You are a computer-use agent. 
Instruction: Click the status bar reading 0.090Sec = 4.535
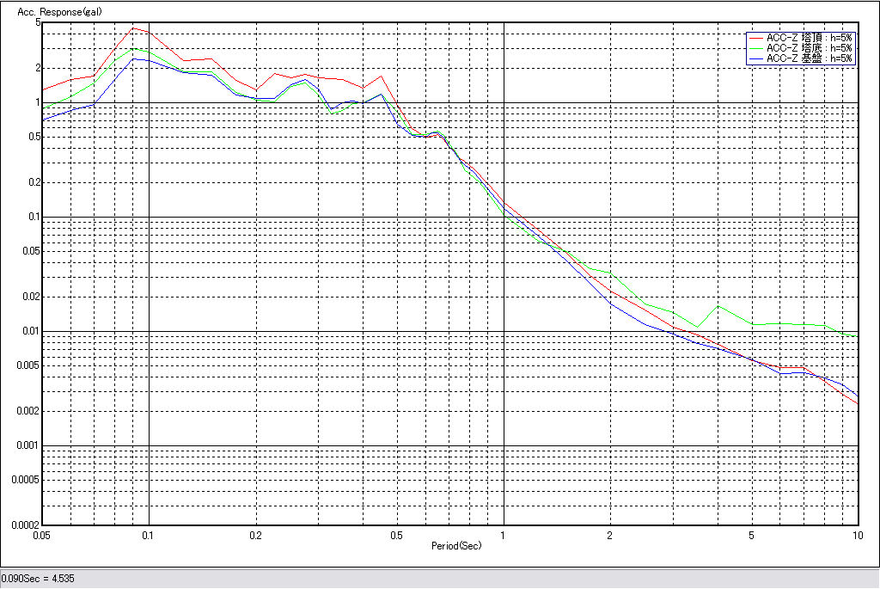(x=38, y=579)
